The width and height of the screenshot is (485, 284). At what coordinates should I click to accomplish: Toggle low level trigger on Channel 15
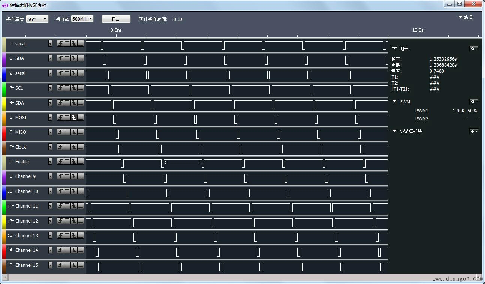coord(81,265)
